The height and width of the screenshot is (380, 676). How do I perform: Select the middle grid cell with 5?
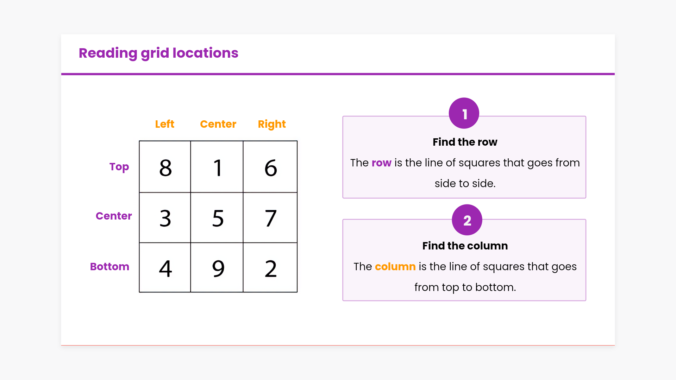(217, 217)
